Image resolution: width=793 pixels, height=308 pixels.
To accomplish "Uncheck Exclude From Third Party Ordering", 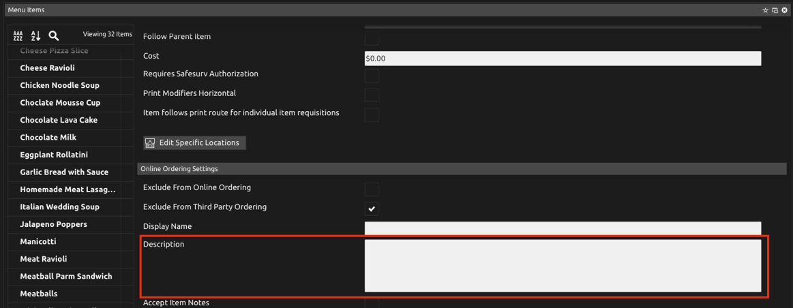I will tap(371, 209).
